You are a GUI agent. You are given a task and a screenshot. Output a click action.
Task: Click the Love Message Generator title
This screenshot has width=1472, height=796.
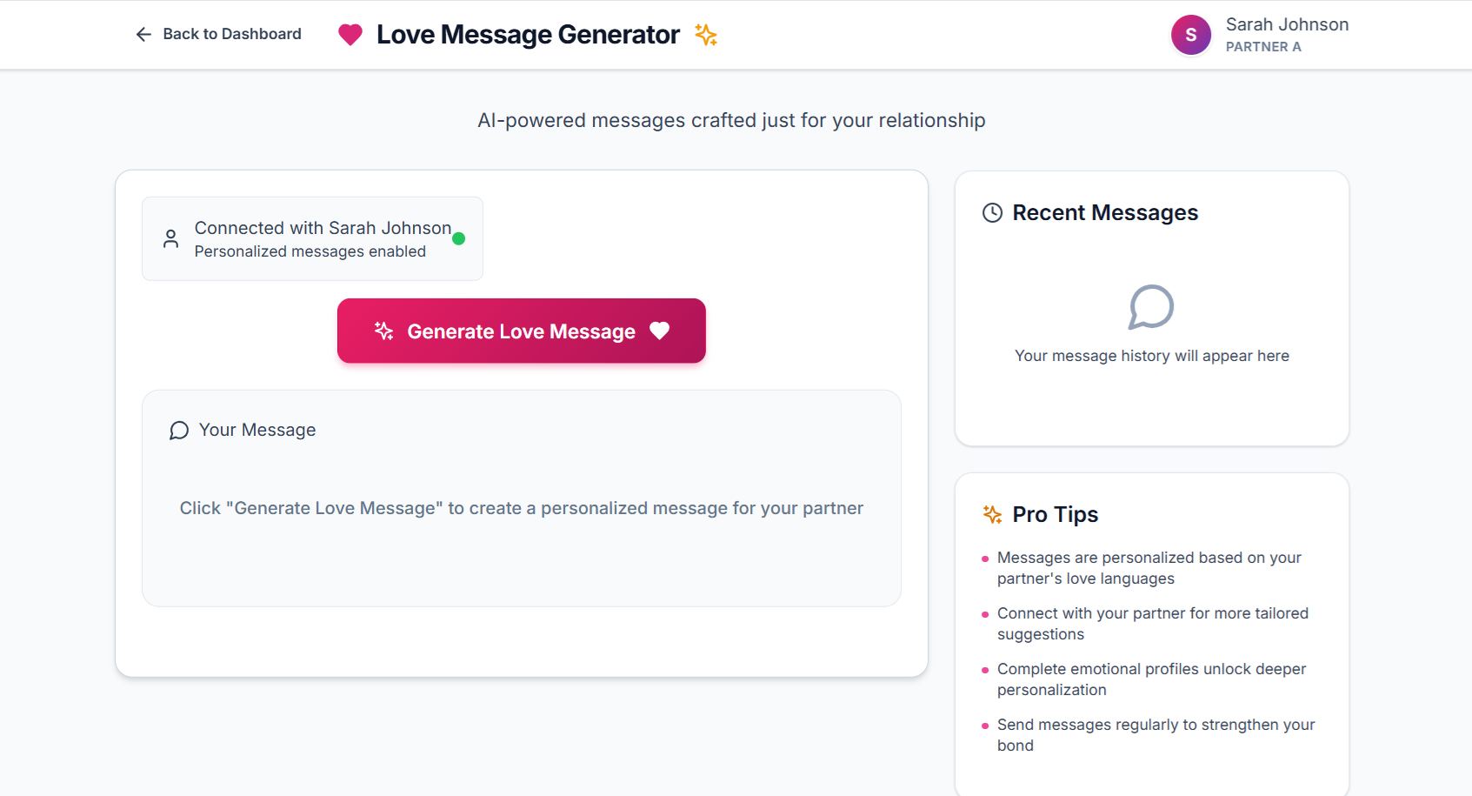(x=528, y=35)
